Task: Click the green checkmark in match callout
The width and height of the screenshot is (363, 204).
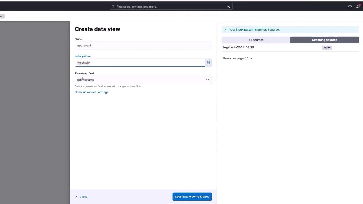Action: pos(225,30)
